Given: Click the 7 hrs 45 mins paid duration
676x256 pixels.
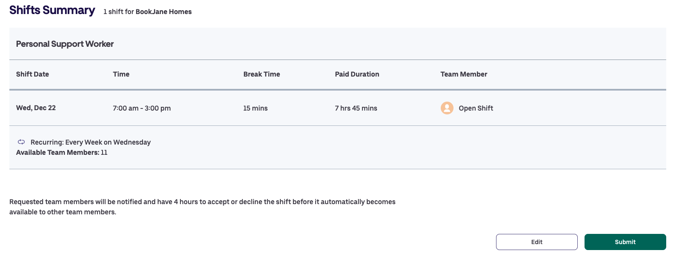Looking at the screenshot, I should pos(356,108).
